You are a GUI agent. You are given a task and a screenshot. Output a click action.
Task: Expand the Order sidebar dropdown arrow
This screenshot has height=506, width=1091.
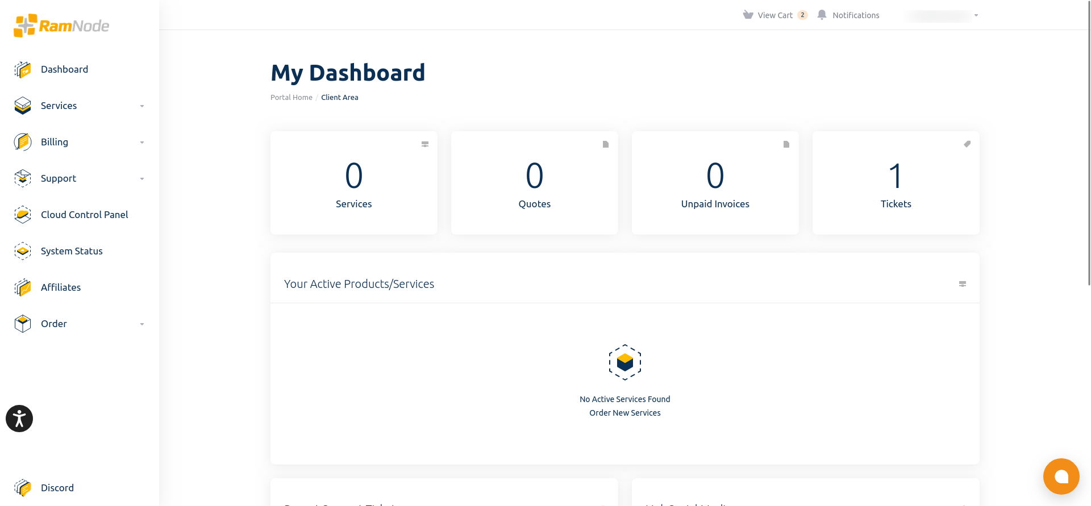click(142, 324)
